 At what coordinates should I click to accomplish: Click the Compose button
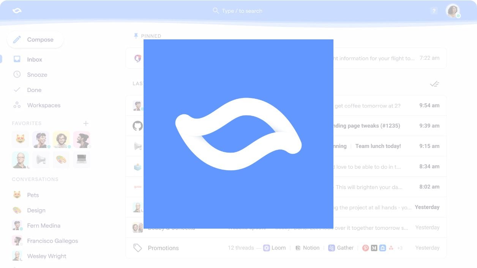pyautogui.click(x=35, y=39)
